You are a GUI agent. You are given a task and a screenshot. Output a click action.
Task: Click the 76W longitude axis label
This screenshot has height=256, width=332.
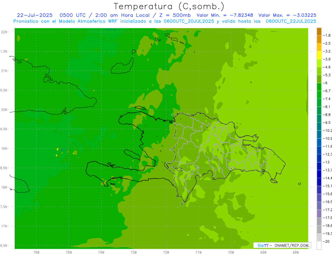(36, 252)
